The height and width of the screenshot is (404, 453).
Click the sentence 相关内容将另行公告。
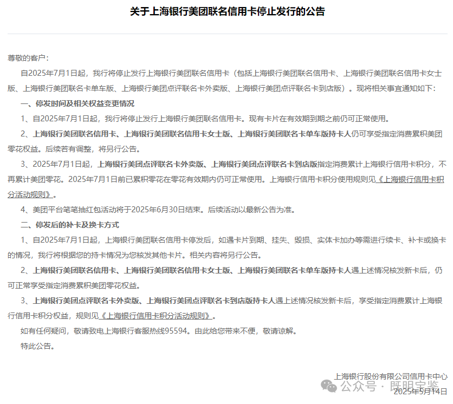226,255
